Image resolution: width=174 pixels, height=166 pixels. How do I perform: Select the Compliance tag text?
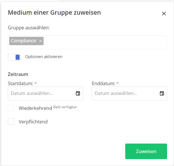tap(24, 41)
